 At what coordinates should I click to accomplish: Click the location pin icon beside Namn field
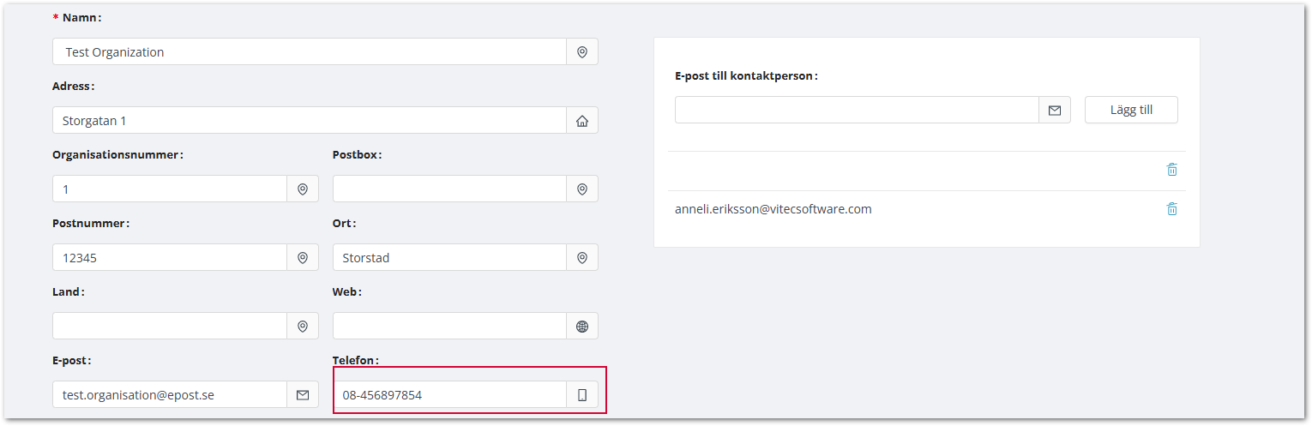pos(582,51)
